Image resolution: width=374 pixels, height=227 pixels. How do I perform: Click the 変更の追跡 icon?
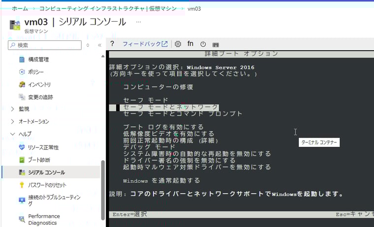22,97
